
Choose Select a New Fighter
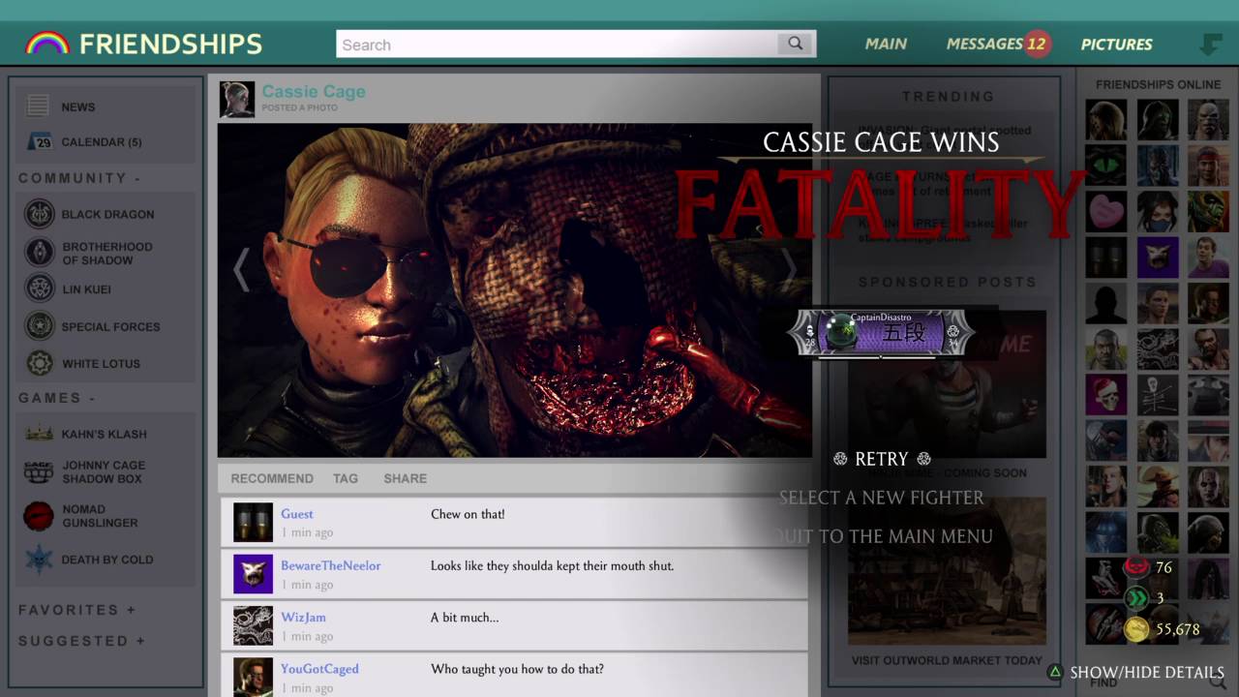click(x=882, y=498)
